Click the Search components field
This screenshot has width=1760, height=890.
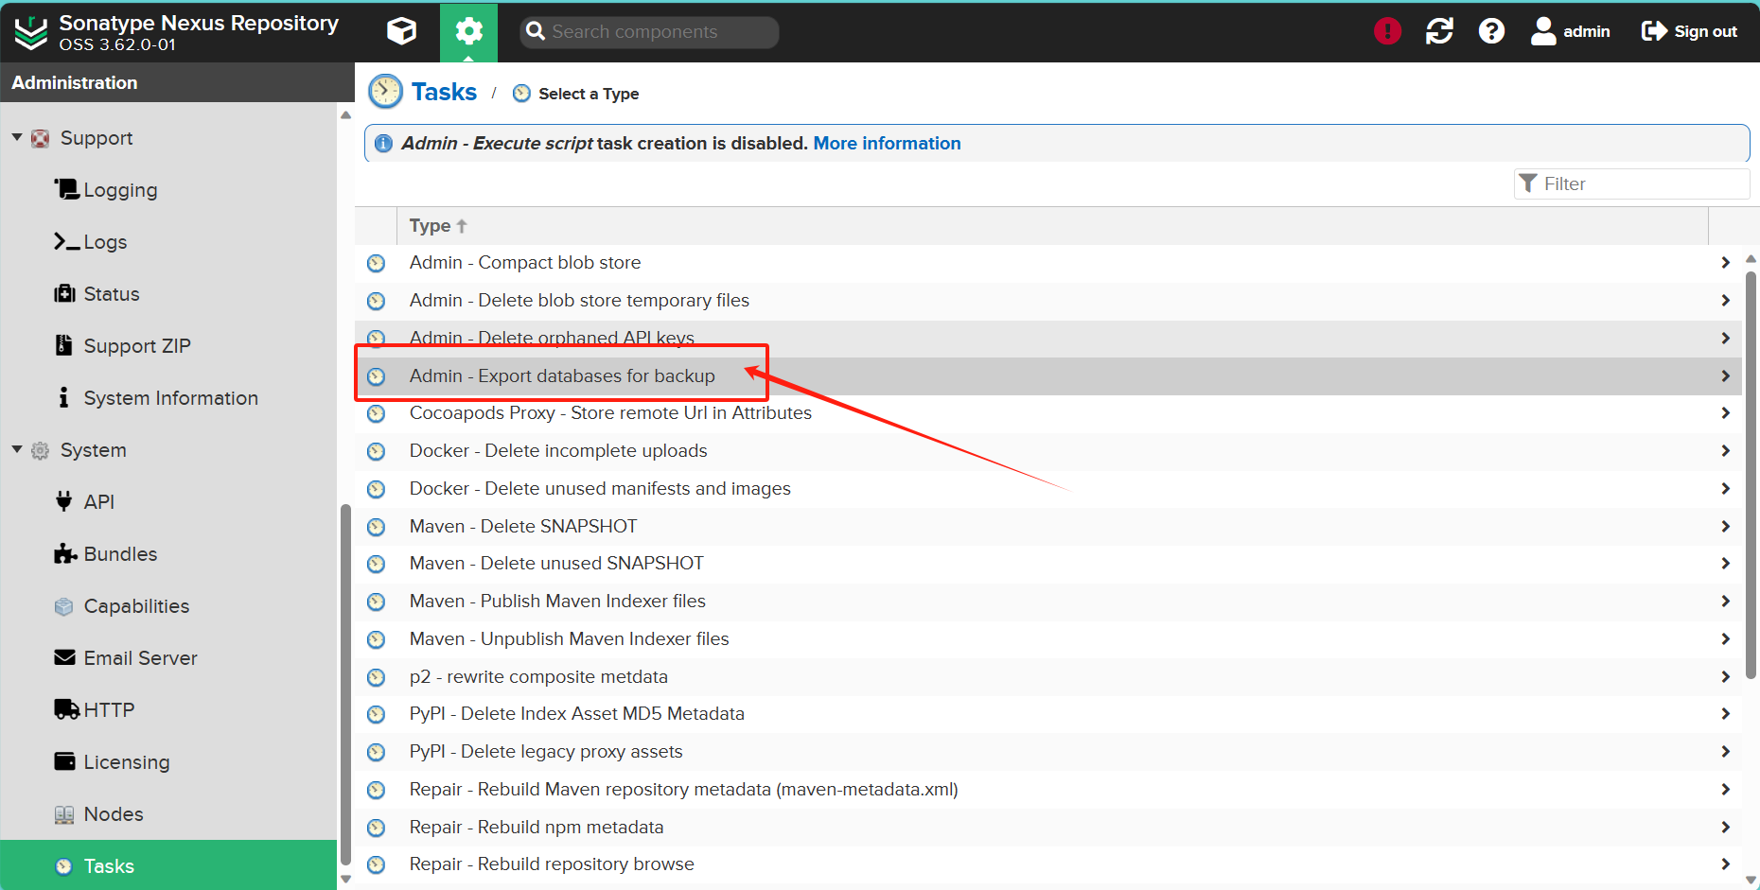(x=649, y=31)
